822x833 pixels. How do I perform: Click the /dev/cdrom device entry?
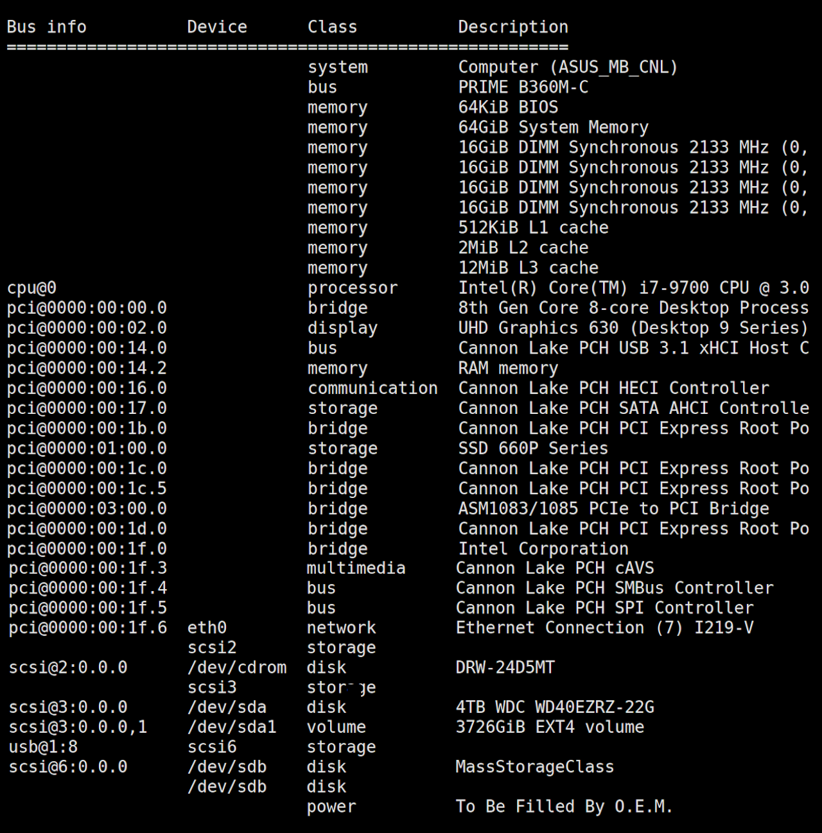[x=237, y=667]
